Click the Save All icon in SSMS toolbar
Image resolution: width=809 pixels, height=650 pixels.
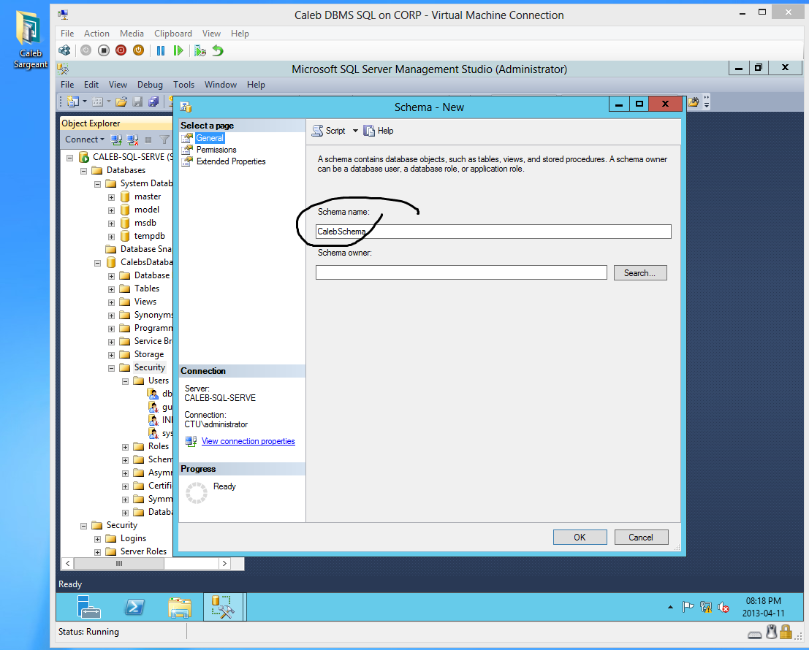[153, 102]
